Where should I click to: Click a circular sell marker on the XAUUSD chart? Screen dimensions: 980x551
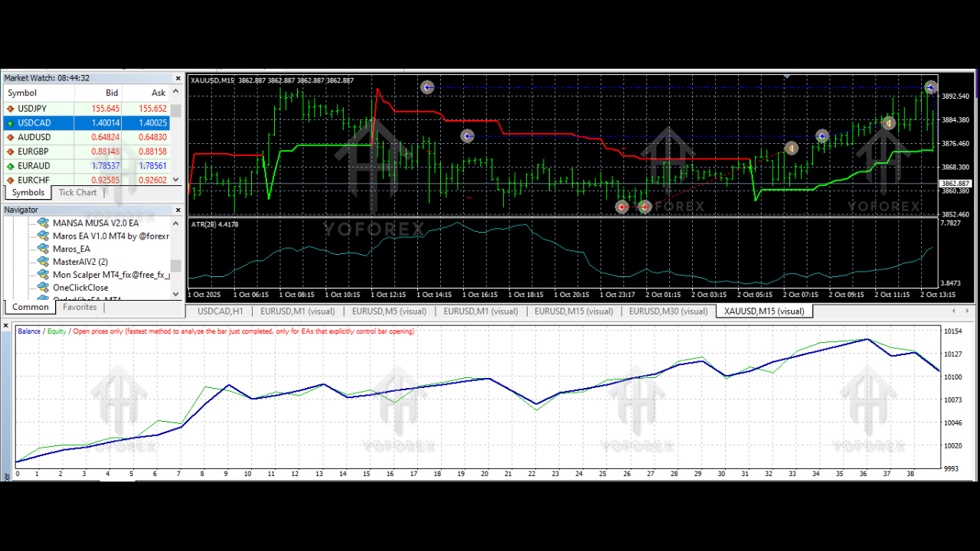(621, 206)
